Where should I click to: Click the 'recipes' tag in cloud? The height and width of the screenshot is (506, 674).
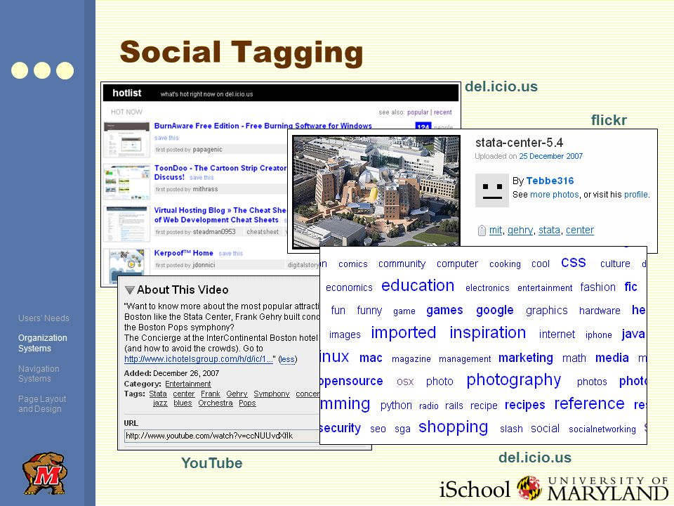pyautogui.click(x=525, y=406)
